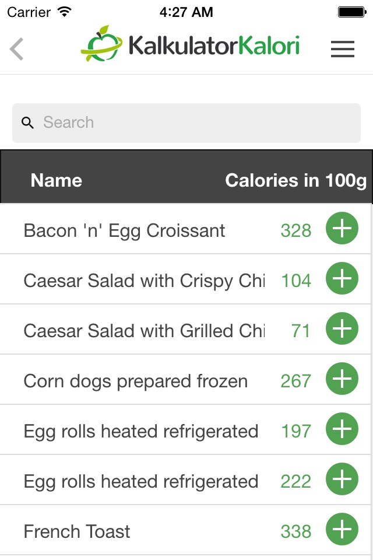373x560 pixels.
Task: Click the magnifying glass search icon
Action: (27, 123)
